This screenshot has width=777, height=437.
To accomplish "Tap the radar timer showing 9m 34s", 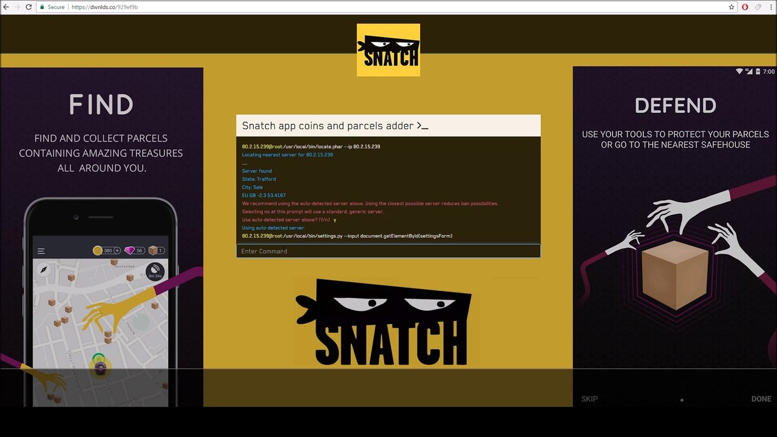I will click(155, 271).
